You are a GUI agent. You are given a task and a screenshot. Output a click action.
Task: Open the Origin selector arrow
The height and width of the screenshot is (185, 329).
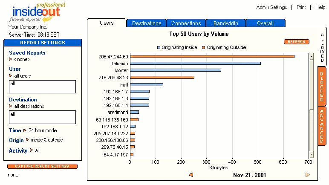pos(28,140)
